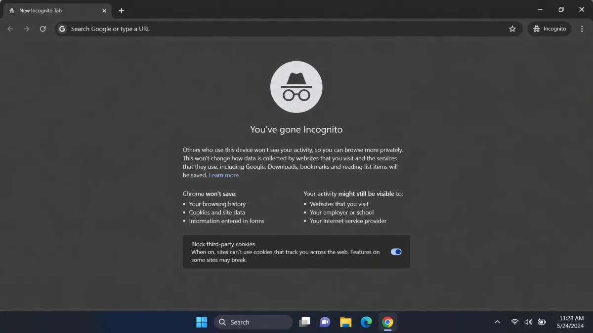Click the large Incognito hat and glasses logo
The width and height of the screenshot is (593, 333).
tap(296, 87)
